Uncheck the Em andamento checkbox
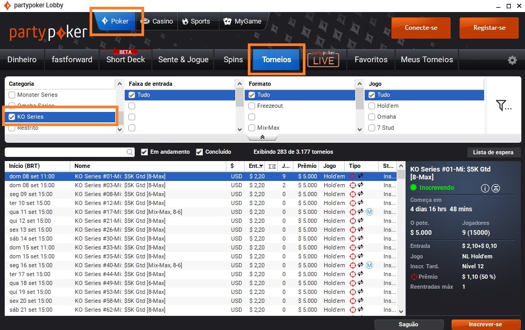 pos(144,152)
